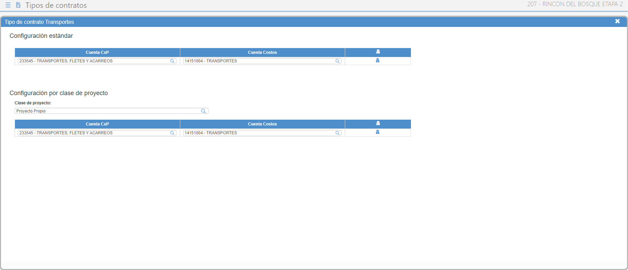
Task: Click person icon in project class table row
Action: click(x=378, y=132)
